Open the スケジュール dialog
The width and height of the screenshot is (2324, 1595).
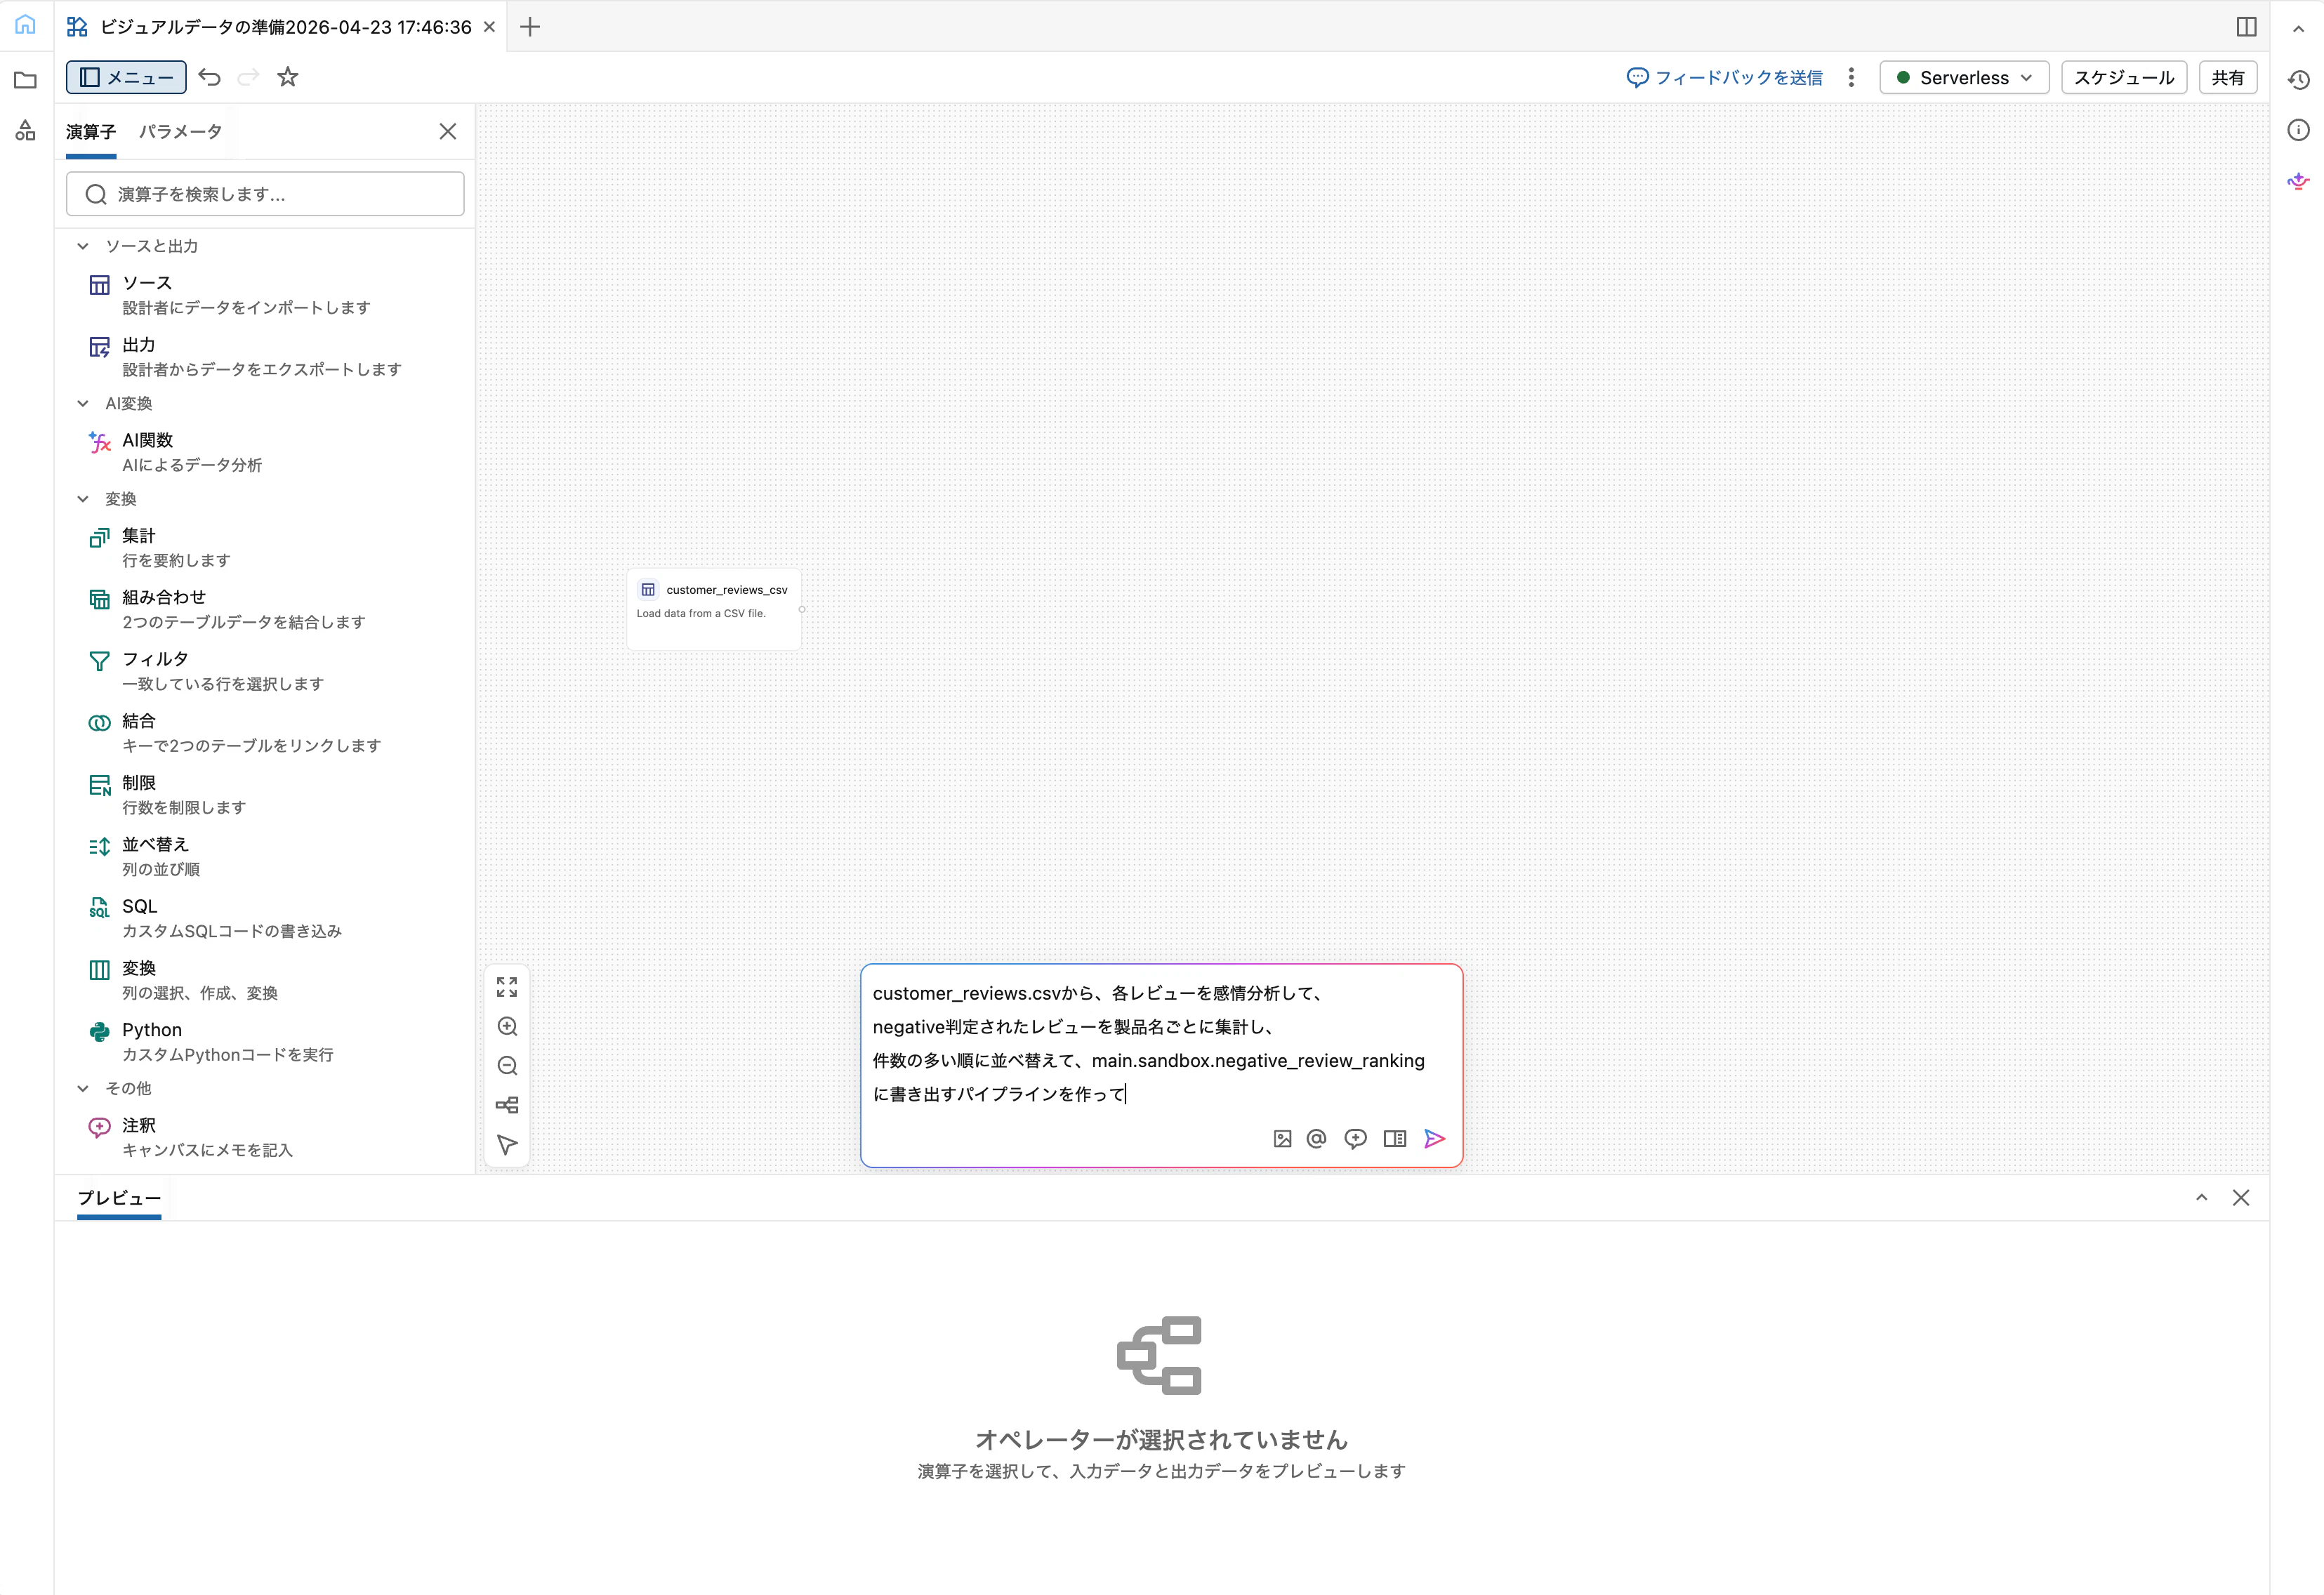[x=2123, y=77]
